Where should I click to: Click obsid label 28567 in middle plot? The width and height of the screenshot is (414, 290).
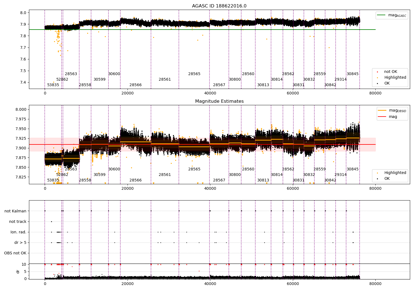tap(219, 180)
